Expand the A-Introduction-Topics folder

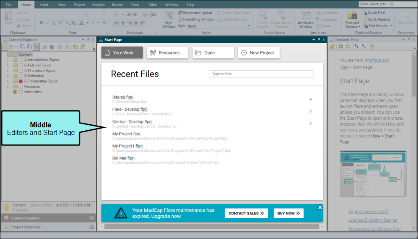coord(8,60)
